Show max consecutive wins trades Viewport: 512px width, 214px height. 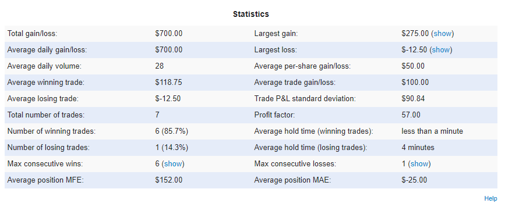point(173,164)
